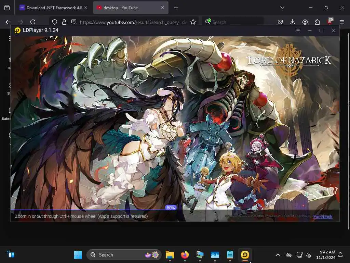This screenshot has width=350, height=263.
Task: Open Save to Pocket icon
Action: (280, 22)
